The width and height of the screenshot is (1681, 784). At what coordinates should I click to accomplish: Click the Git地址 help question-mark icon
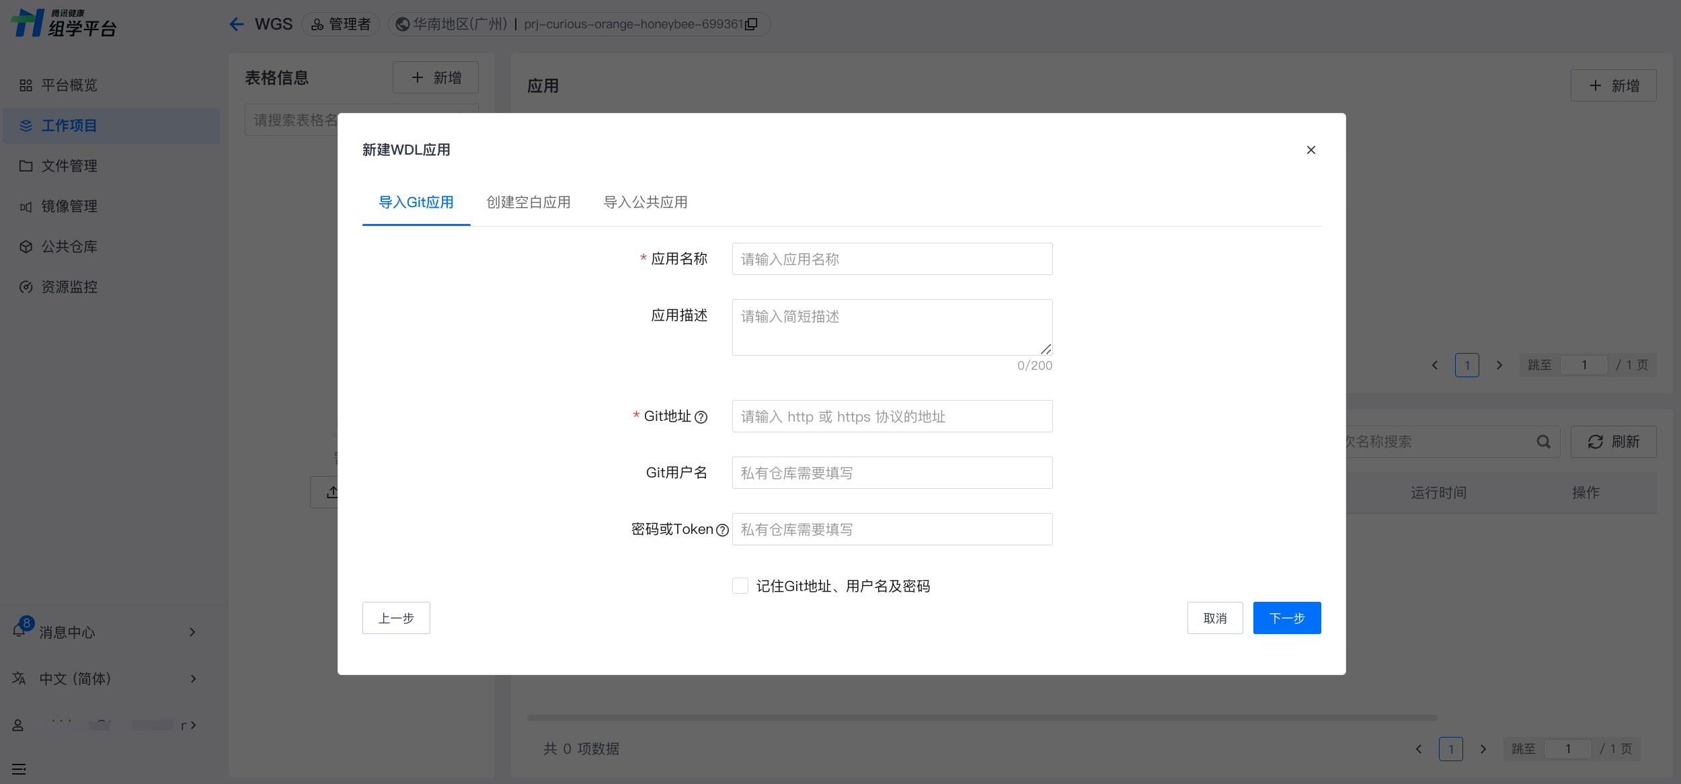click(x=701, y=417)
